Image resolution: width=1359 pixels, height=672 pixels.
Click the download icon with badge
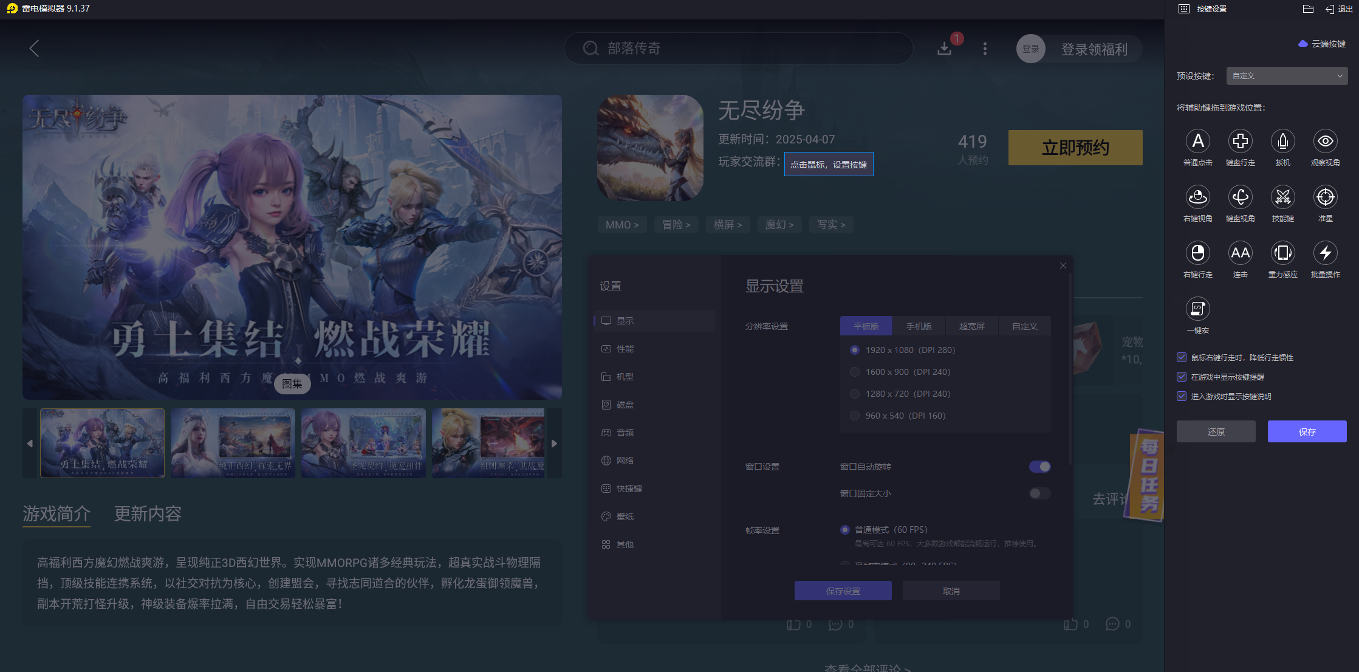[x=944, y=49]
